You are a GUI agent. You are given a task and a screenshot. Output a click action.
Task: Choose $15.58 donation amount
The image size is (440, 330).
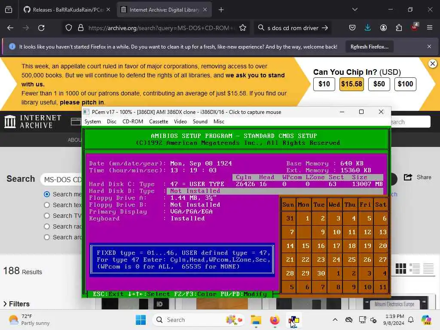(x=351, y=84)
